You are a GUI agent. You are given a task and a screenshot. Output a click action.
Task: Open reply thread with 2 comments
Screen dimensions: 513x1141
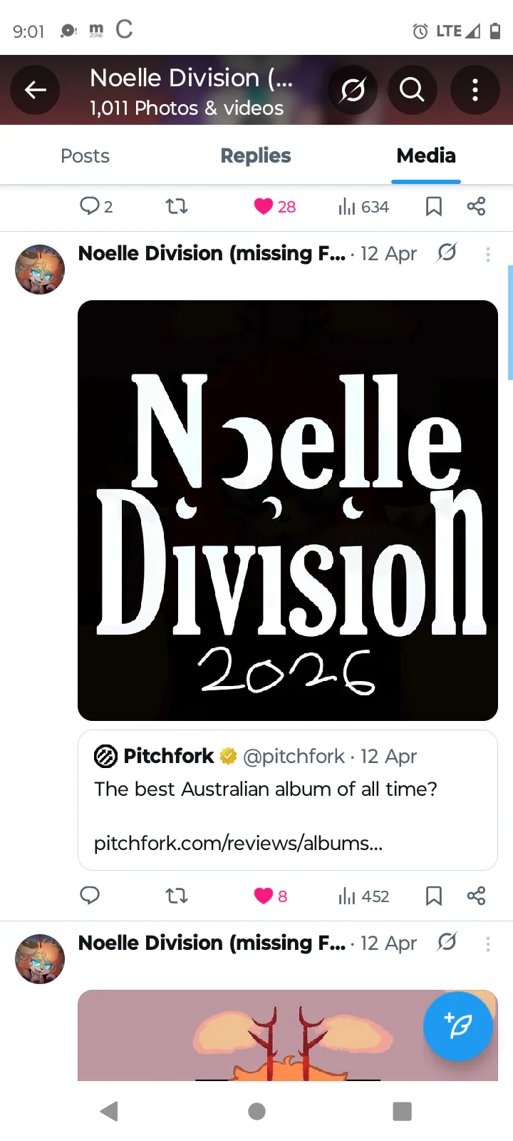pyautogui.click(x=95, y=207)
